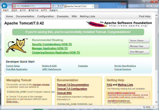Open Manager Application HOW-TO link
Screen dimensions: 159x110
coord(50,48)
